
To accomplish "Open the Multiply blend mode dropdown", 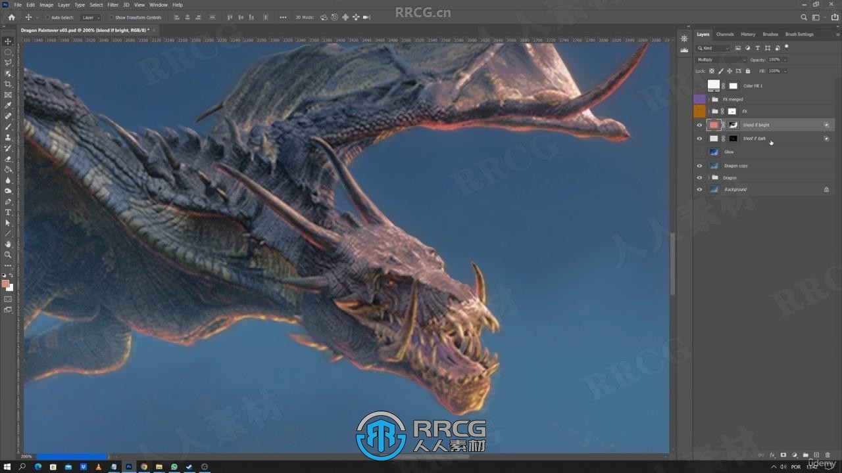I will (721, 60).
